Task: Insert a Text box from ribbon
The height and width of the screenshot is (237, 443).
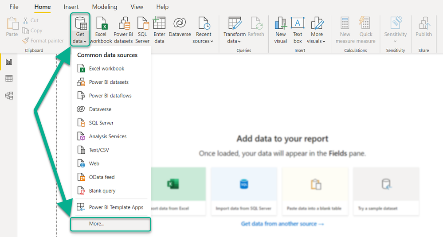Action: click(x=298, y=30)
